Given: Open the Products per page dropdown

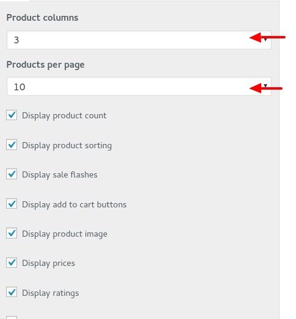Looking at the screenshot, I should 139,87.
